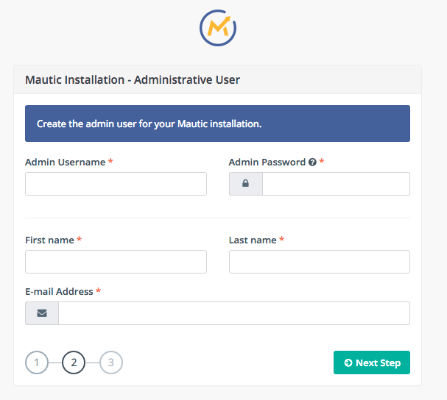The width and height of the screenshot is (447, 400).
Task: Click the Mautic logo at the top
Action: click(218, 28)
